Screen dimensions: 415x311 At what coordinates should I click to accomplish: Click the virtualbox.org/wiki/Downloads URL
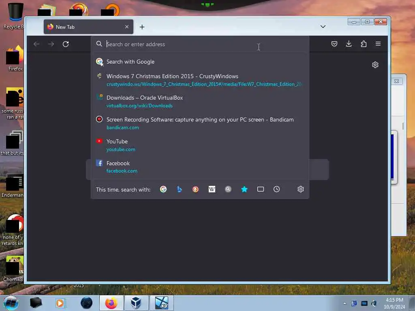(139, 106)
